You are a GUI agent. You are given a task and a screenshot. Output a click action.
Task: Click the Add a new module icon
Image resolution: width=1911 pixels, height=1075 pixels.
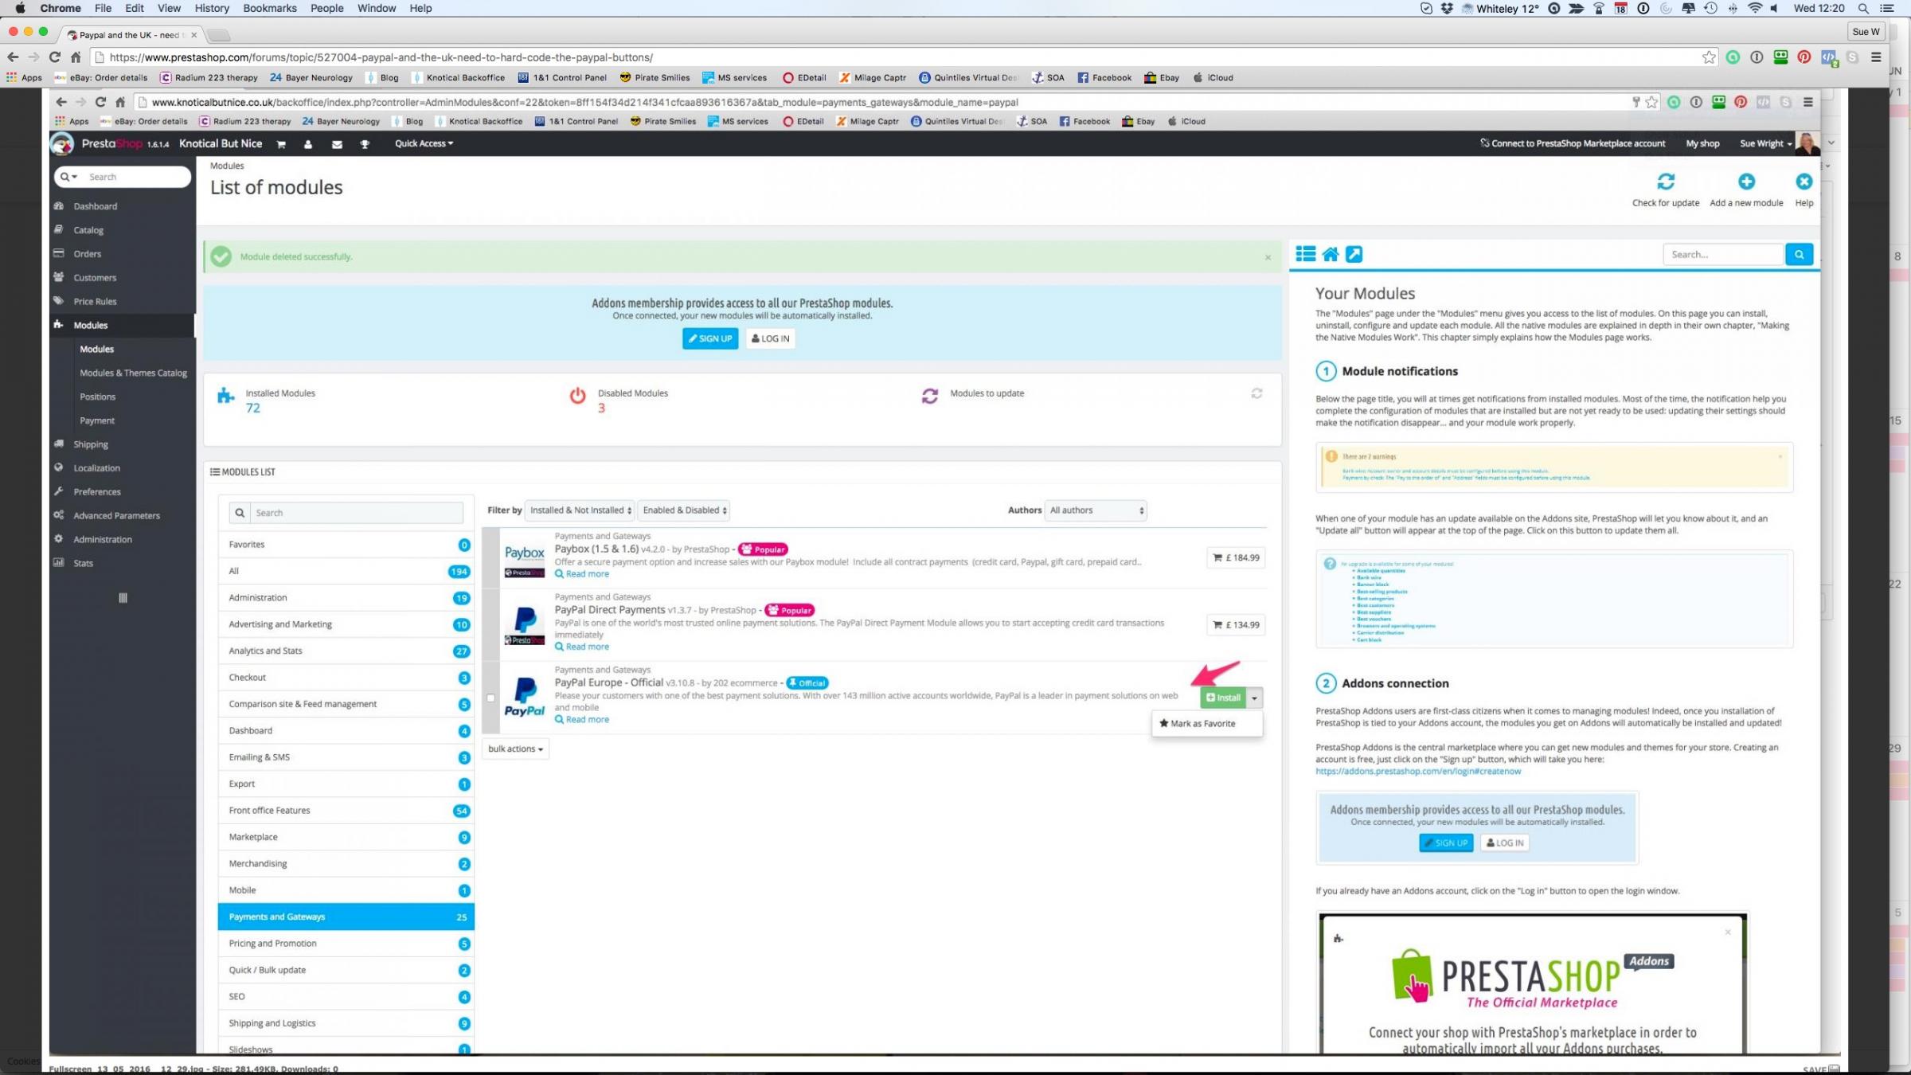(1745, 182)
